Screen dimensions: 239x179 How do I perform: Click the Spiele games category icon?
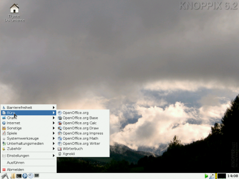pos(4,133)
